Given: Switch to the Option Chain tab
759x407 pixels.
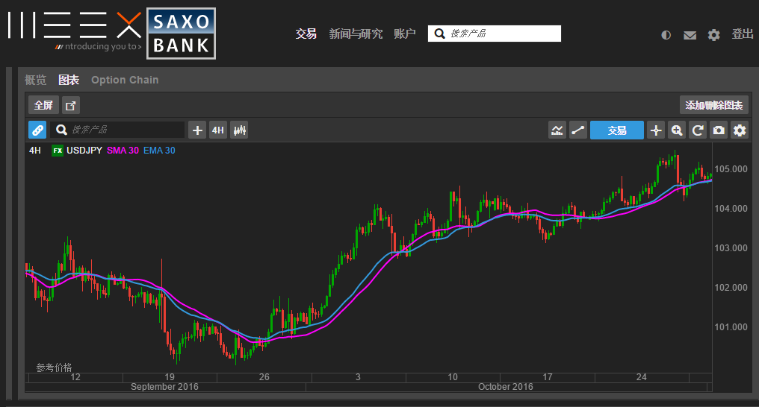Looking at the screenshot, I should [125, 80].
